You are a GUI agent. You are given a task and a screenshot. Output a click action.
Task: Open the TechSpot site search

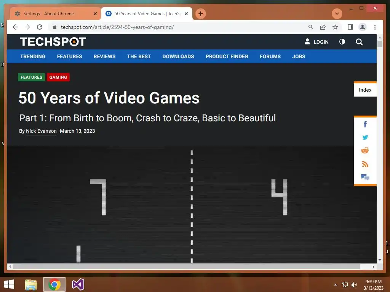point(359,42)
